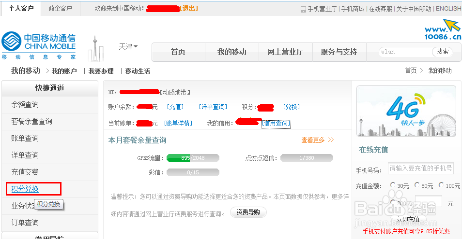
Task: Select the 100元 recharge amount
Action: coord(441,185)
